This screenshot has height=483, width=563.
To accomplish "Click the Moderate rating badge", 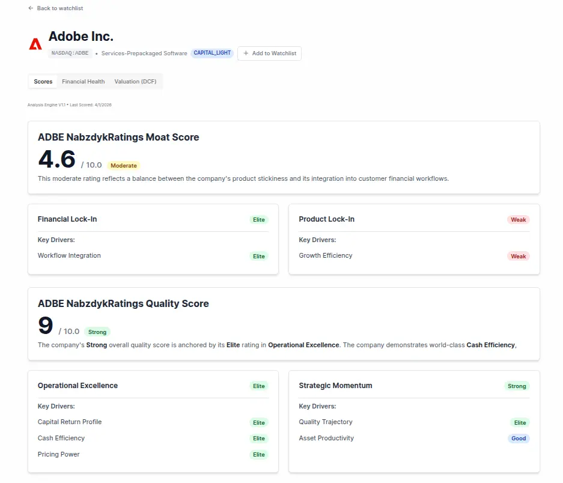I will [x=124, y=166].
